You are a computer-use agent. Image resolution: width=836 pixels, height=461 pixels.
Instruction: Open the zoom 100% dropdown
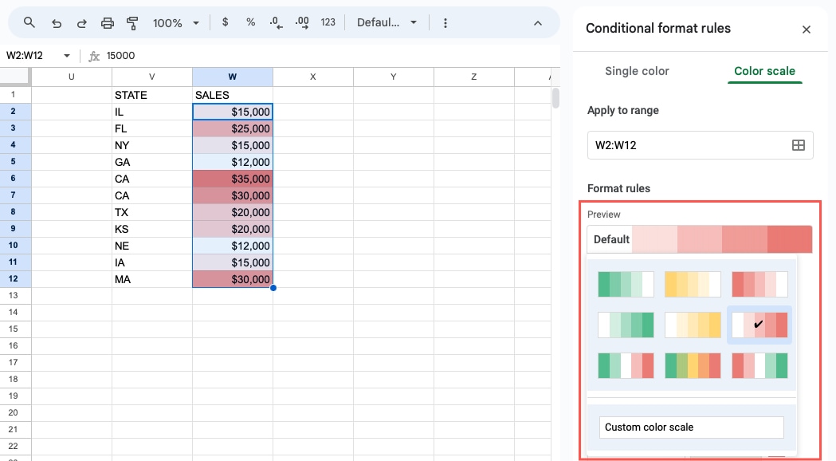tap(176, 23)
